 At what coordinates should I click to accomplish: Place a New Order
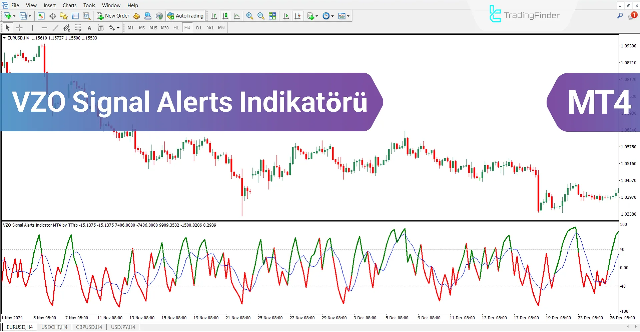coord(116,16)
